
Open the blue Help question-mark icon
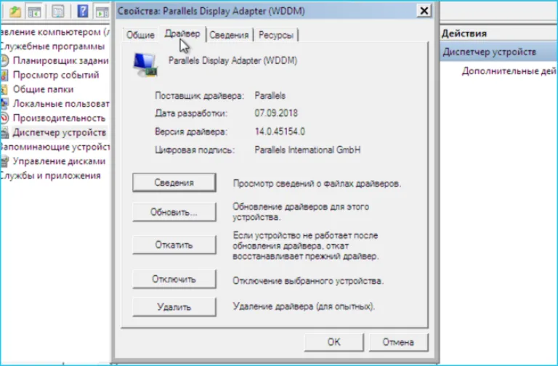pos(83,11)
